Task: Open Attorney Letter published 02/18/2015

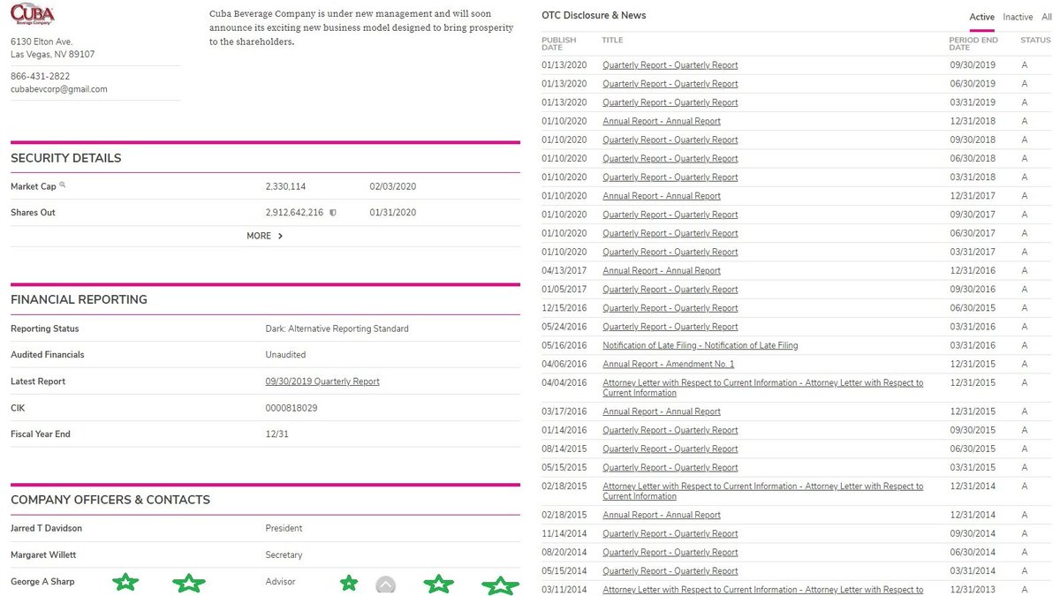Action: point(763,491)
